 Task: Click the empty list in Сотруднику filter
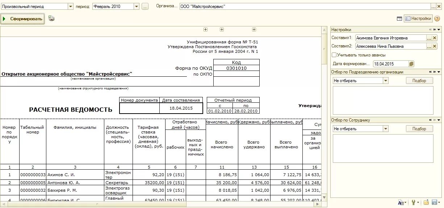click(383, 148)
